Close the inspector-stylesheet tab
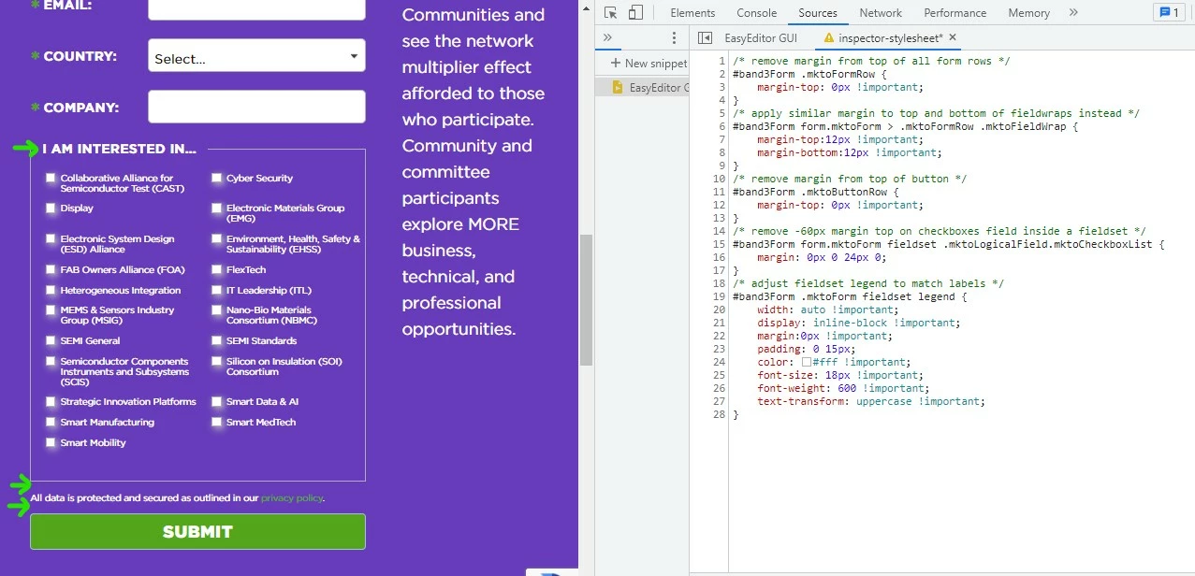This screenshot has height=576, width=1195. pyautogui.click(x=953, y=37)
